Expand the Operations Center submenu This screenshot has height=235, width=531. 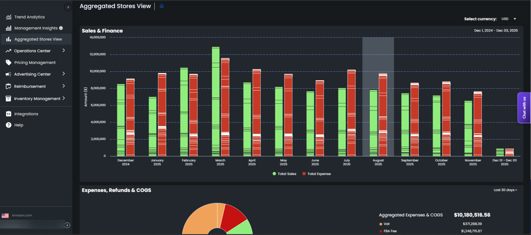(64, 51)
